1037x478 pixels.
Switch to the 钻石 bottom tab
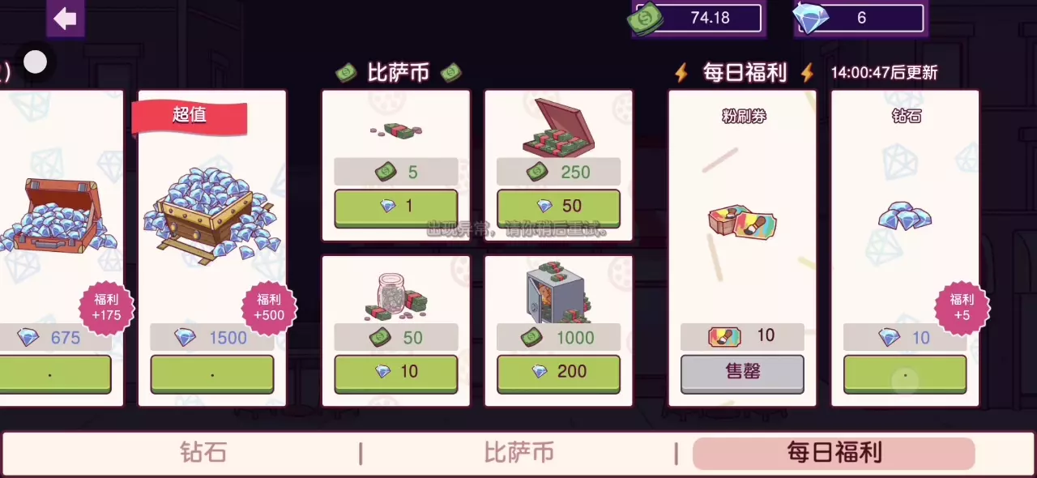pyautogui.click(x=203, y=452)
